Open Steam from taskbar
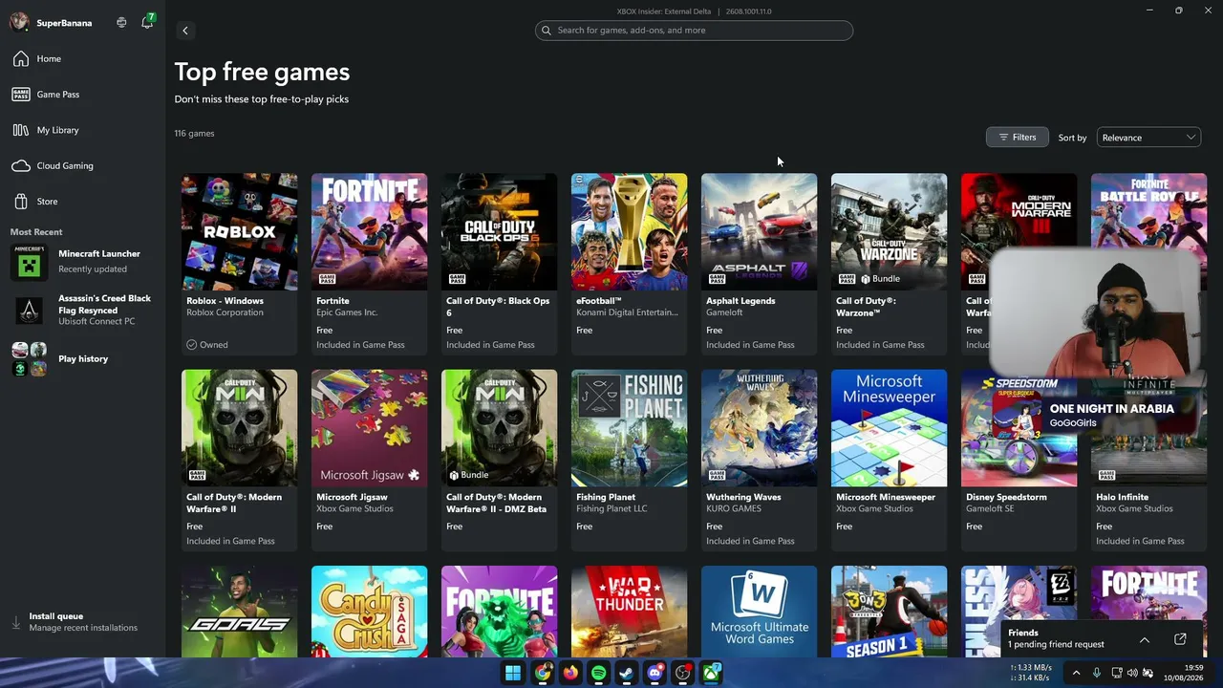This screenshot has width=1223, height=688. (627, 673)
